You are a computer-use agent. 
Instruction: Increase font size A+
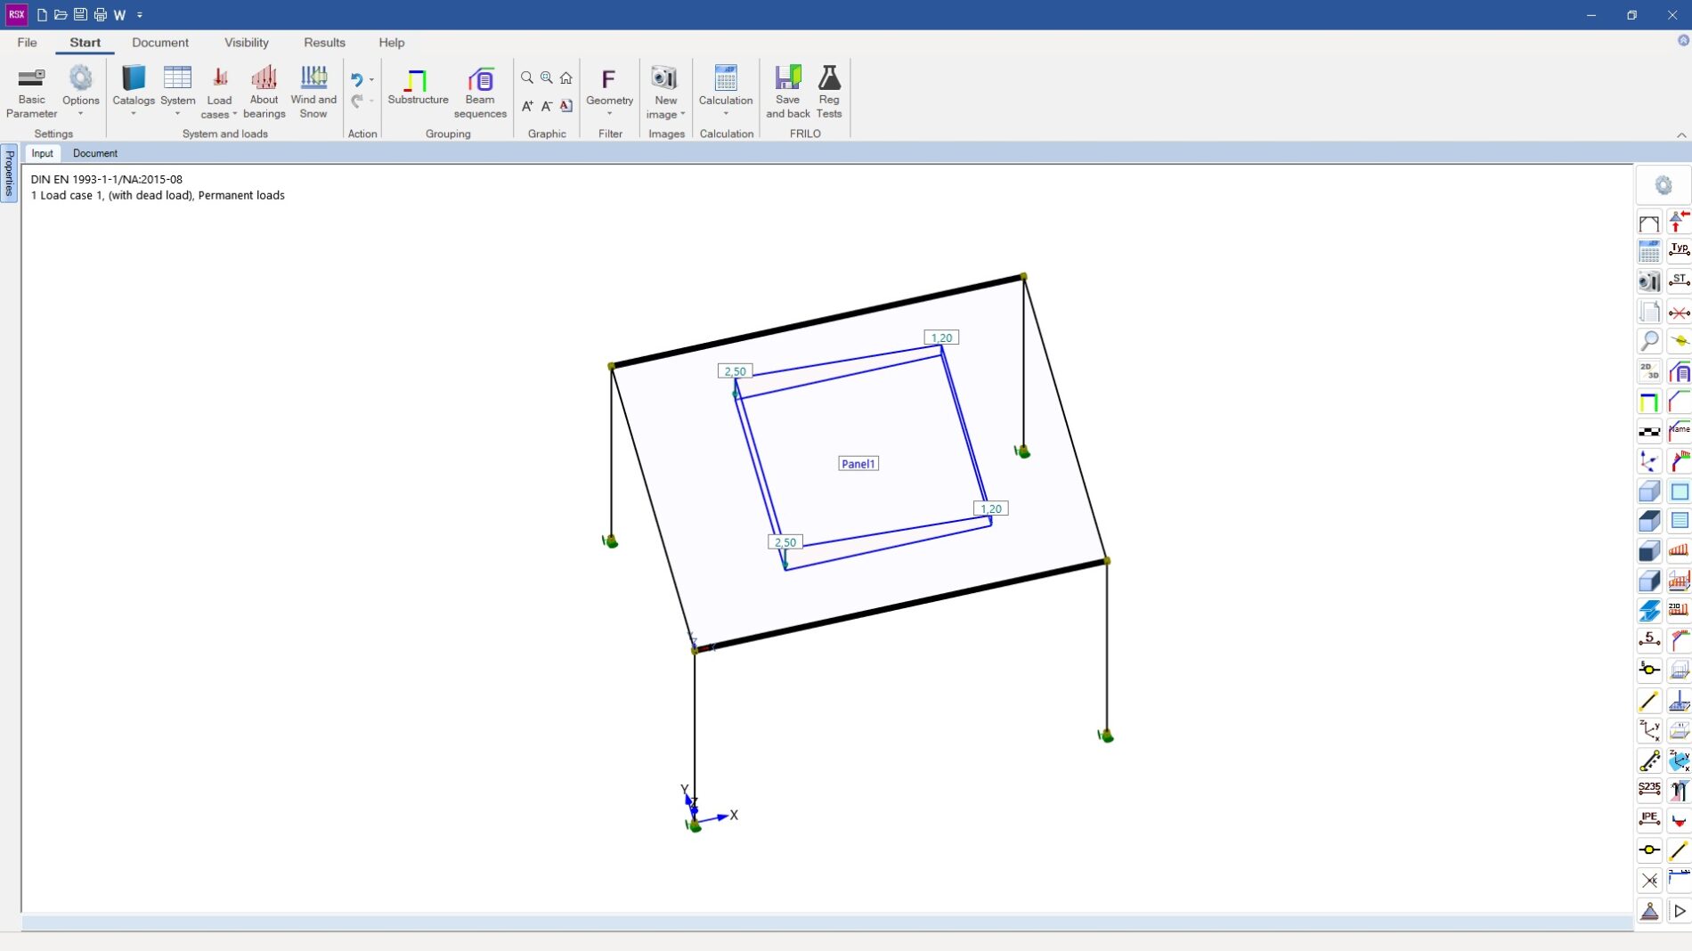(527, 106)
